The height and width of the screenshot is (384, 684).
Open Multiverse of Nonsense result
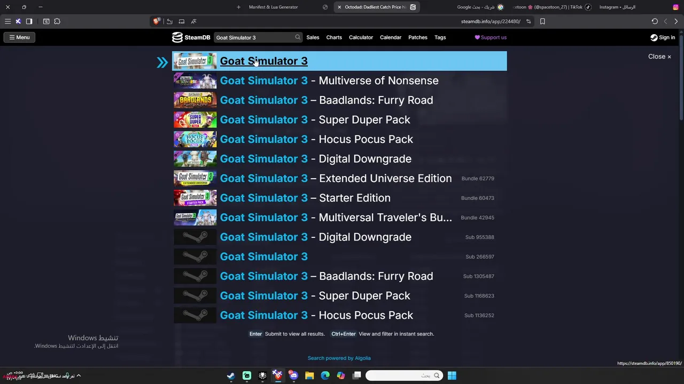pyautogui.click(x=339, y=81)
